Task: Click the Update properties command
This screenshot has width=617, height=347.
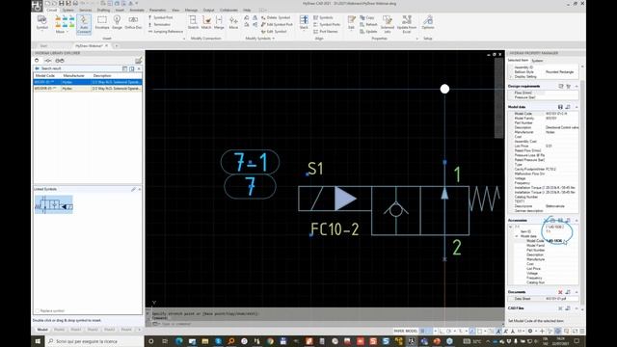Action: [368, 31]
